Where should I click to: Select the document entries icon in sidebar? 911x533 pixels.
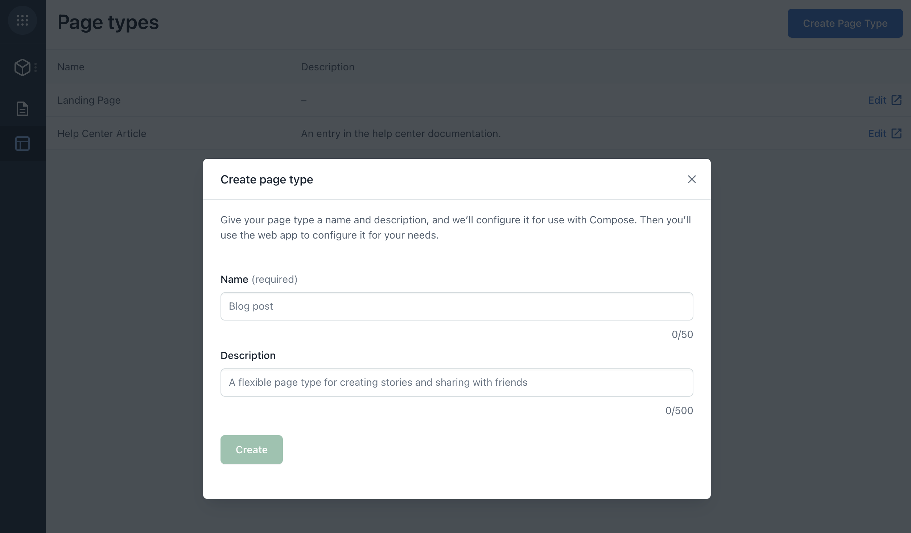click(x=22, y=108)
